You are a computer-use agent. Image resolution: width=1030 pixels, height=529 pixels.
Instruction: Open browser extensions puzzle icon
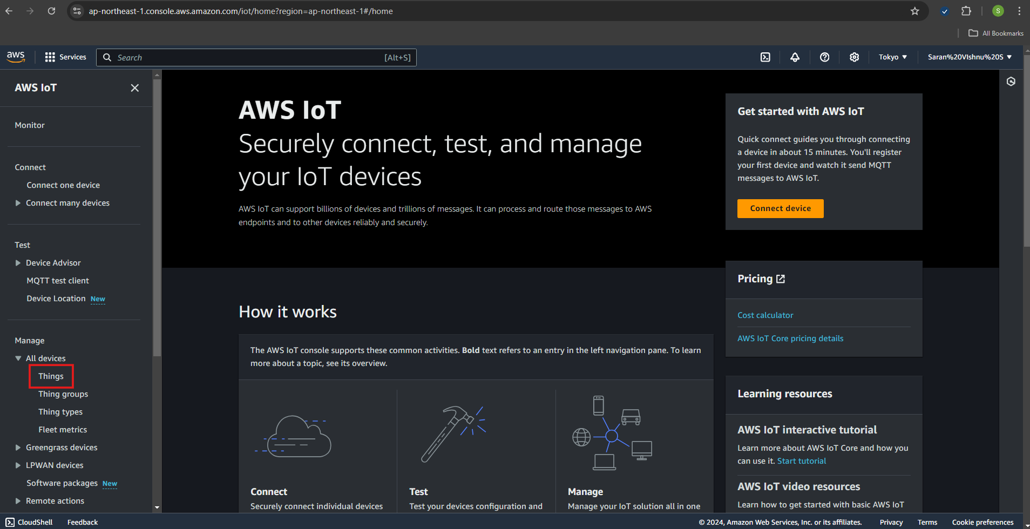point(966,11)
